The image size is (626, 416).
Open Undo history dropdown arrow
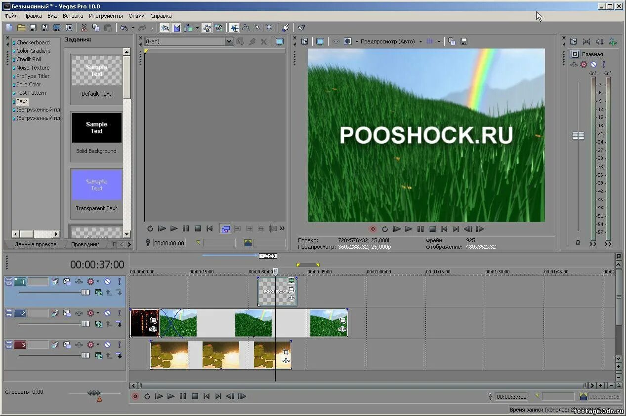pyautogui.click(x=133, y=28)
